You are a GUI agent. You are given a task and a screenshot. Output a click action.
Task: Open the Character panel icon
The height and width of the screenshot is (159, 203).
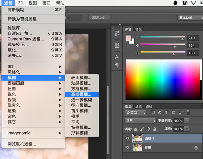pos(117,57)
